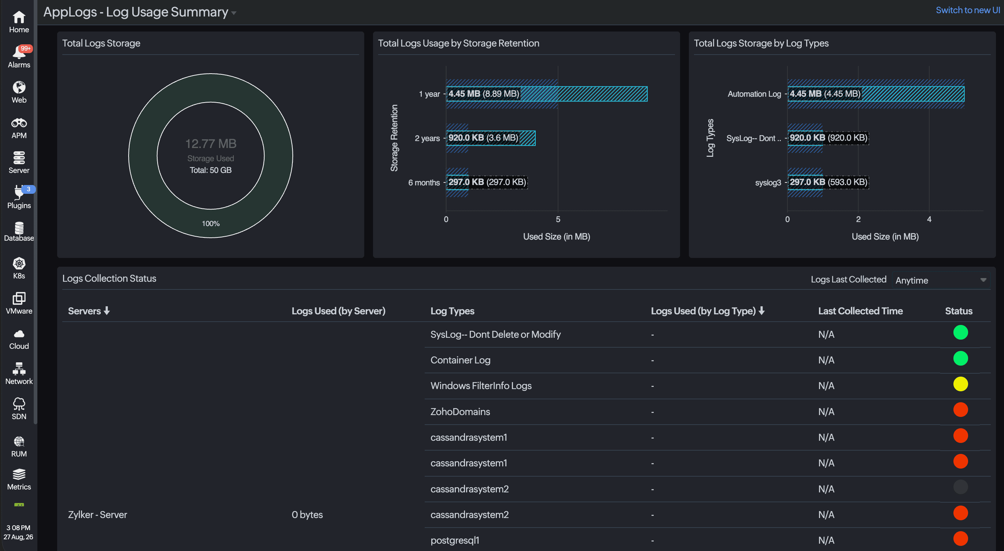
Task: Click the ZohoDomains log type
Action: click(460, 411)
